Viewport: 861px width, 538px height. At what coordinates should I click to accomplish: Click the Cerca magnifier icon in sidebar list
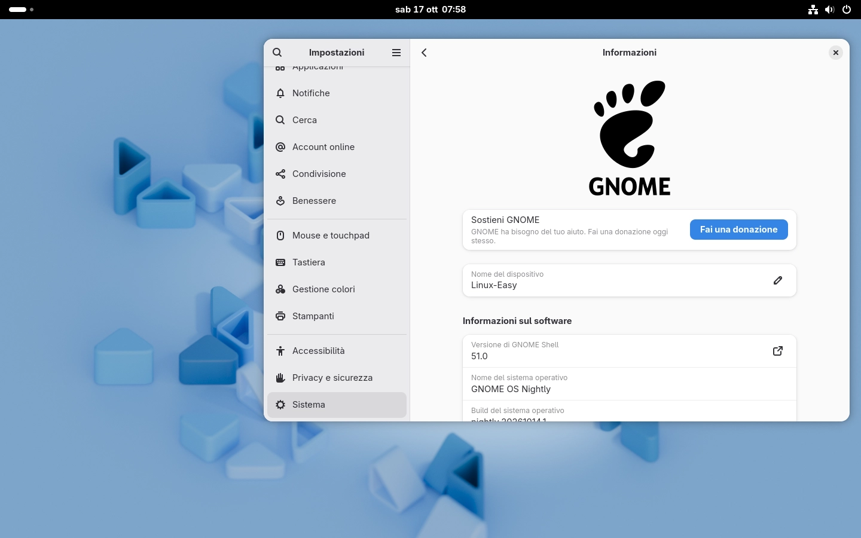coord(280,120)
